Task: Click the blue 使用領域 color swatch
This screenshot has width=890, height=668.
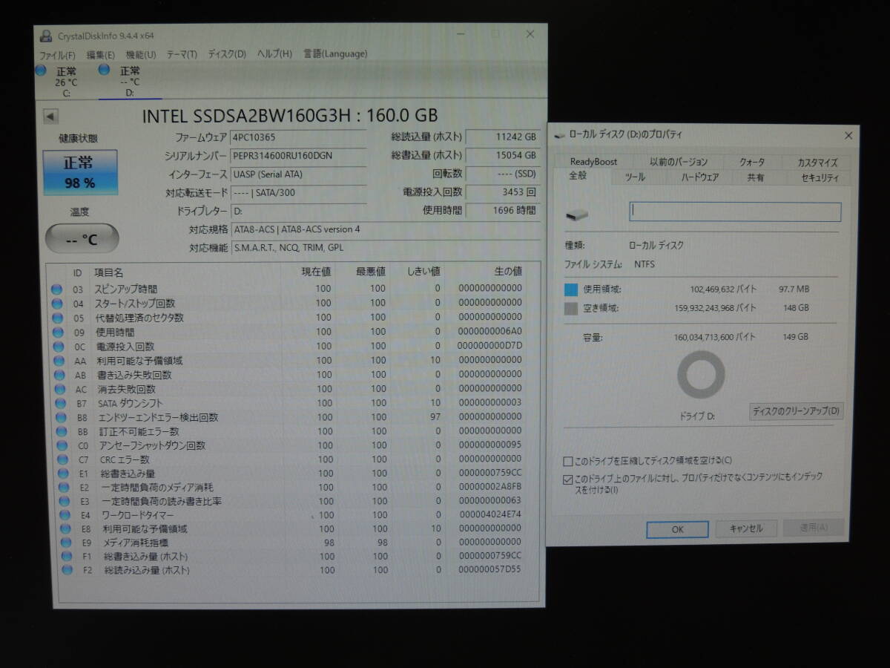Action: coord(570,289)
